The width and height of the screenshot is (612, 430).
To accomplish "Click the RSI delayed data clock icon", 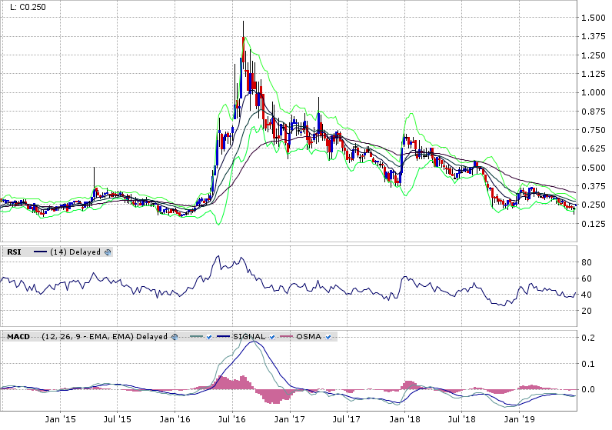I will [x=108, y=252].
